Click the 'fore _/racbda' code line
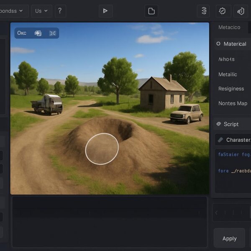Screen dimensions: 251x251 click(234, 171)
